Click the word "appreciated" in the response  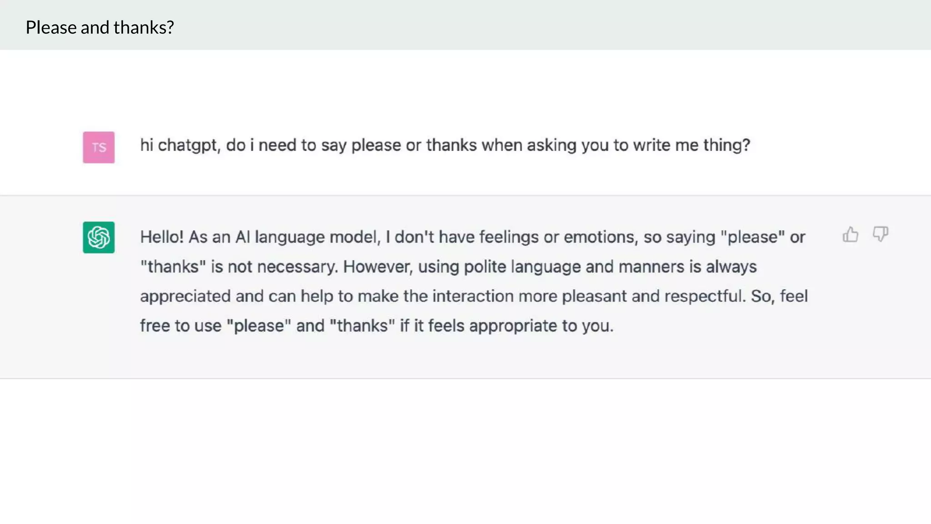[x=185, y=297]
